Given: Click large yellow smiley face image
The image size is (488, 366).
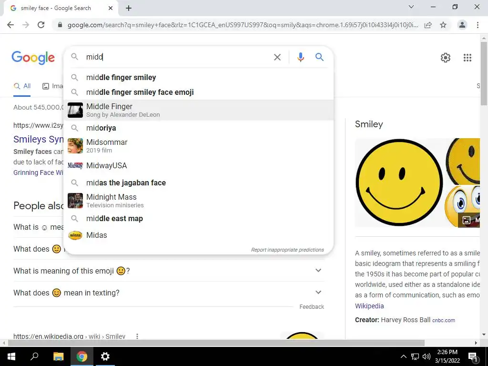Looking at the screenshot, I should pos(399,183).
